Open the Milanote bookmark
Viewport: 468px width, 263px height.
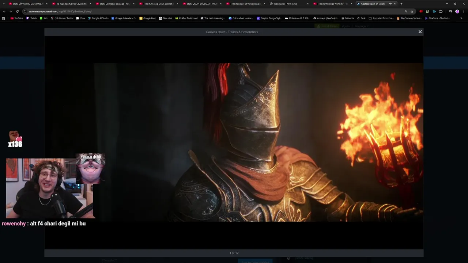348,18
